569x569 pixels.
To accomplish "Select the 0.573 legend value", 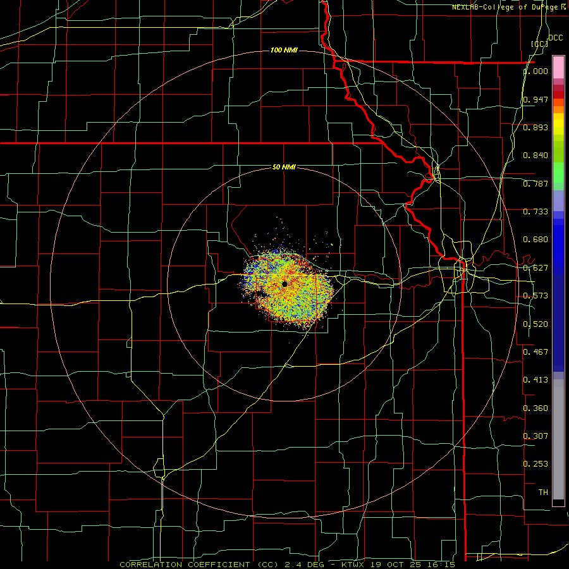I will pyautogui.click(x=535, y=296).
